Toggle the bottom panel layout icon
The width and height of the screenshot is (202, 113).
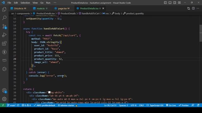pos(170,3)
